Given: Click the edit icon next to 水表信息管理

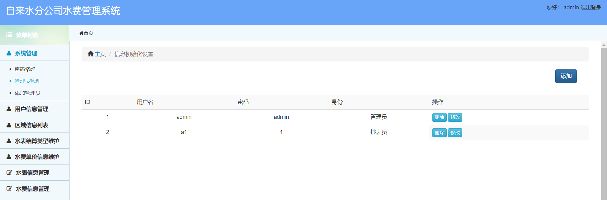Looking at the screenshot, I should click(x=10, y=173).
